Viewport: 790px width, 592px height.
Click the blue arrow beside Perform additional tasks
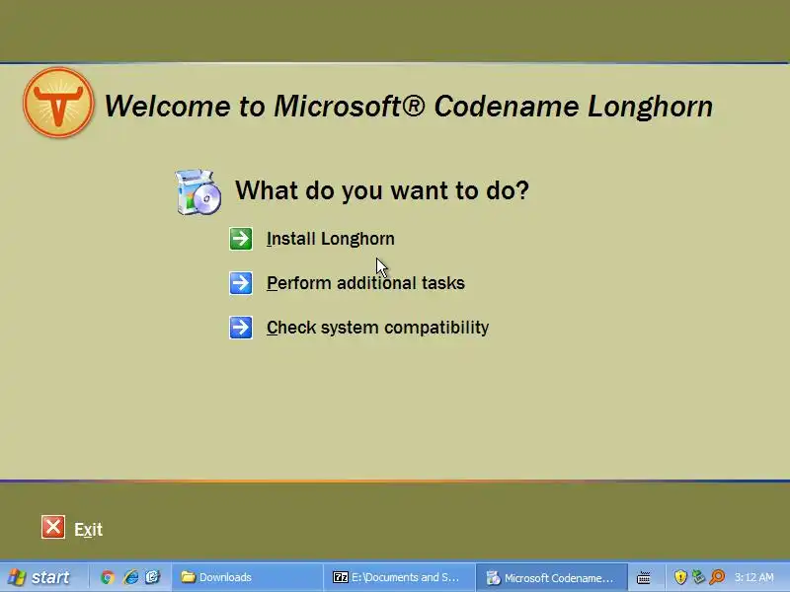pyautogui.click(x=241, y=283)
